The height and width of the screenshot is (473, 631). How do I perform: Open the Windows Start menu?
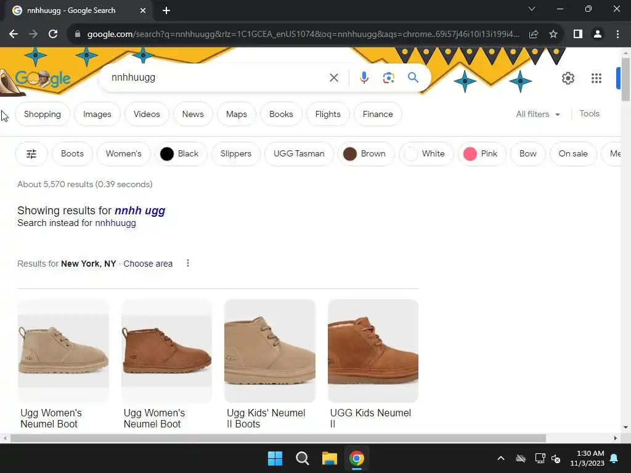(275, 458)
